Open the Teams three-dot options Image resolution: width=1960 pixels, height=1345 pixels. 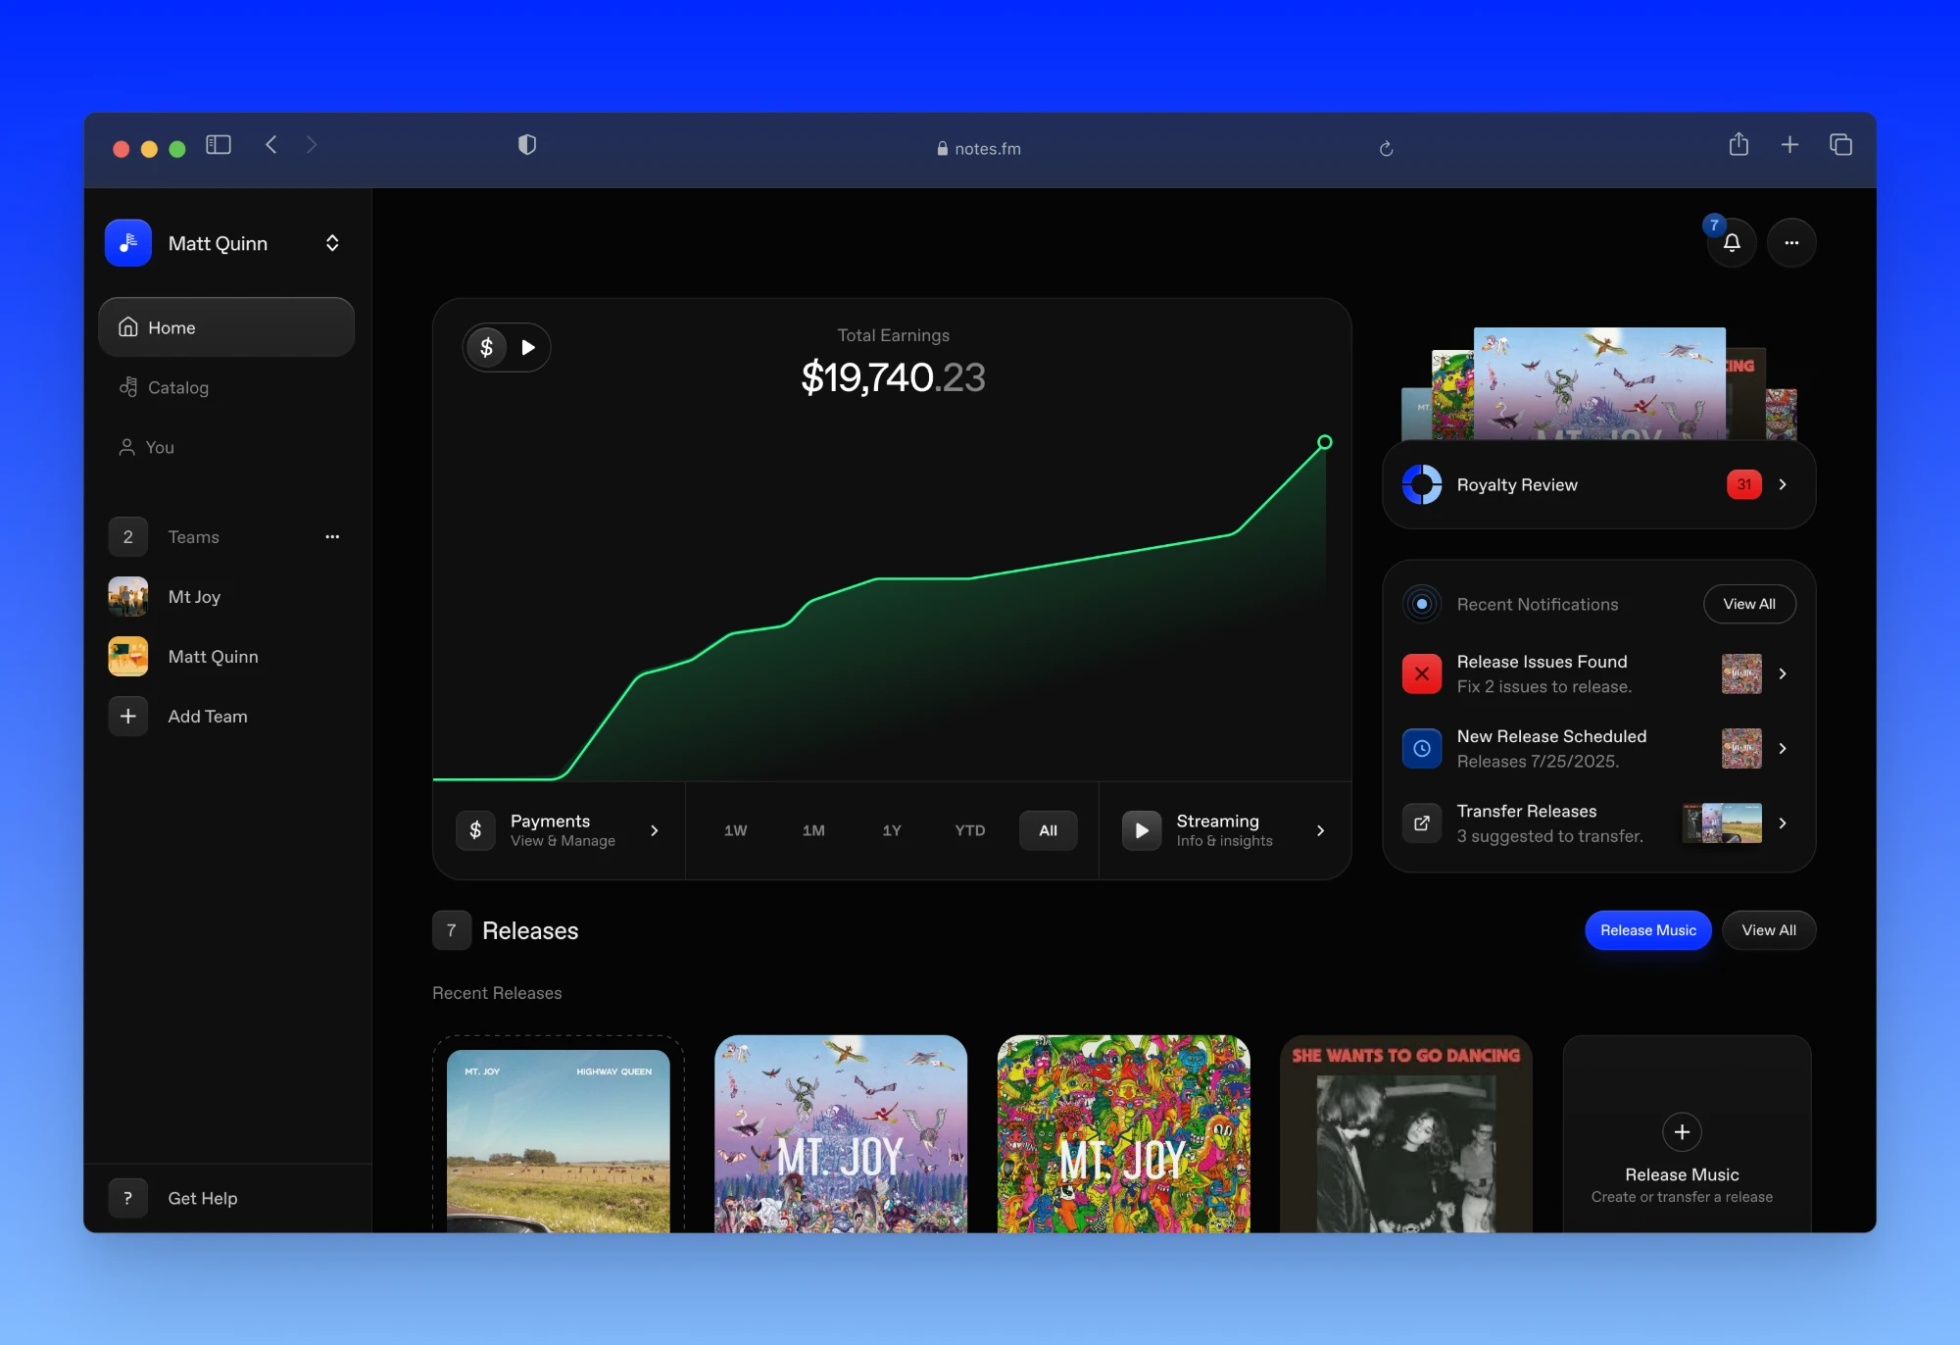pos(332,536)
